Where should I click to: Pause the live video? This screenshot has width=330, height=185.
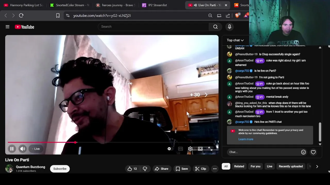(x=12, y=149)
